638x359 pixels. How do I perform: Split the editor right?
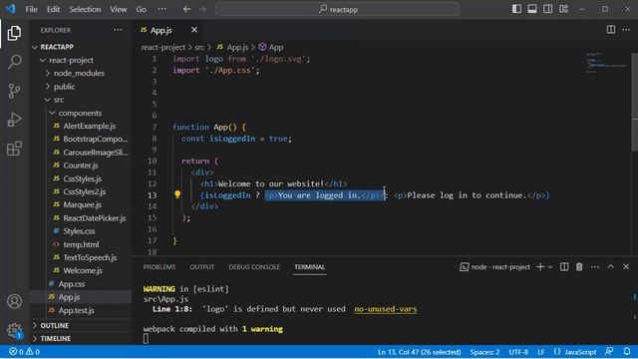611,30
